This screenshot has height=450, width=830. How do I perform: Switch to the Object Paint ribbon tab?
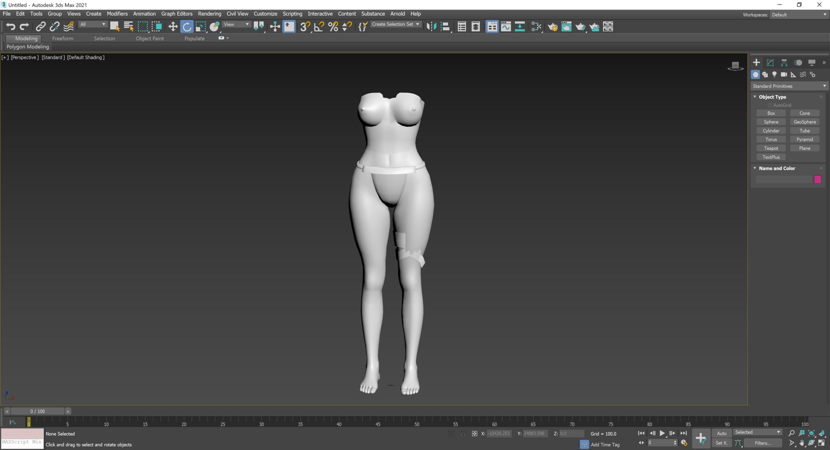(x=150, y=39)
